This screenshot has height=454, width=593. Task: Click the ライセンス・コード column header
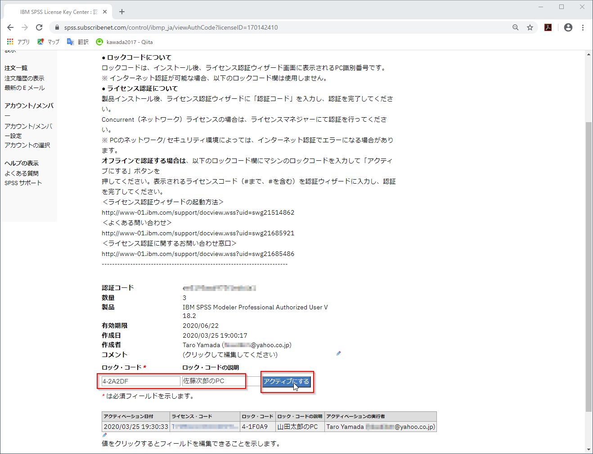pyautogui.click(x=205, y=416)
